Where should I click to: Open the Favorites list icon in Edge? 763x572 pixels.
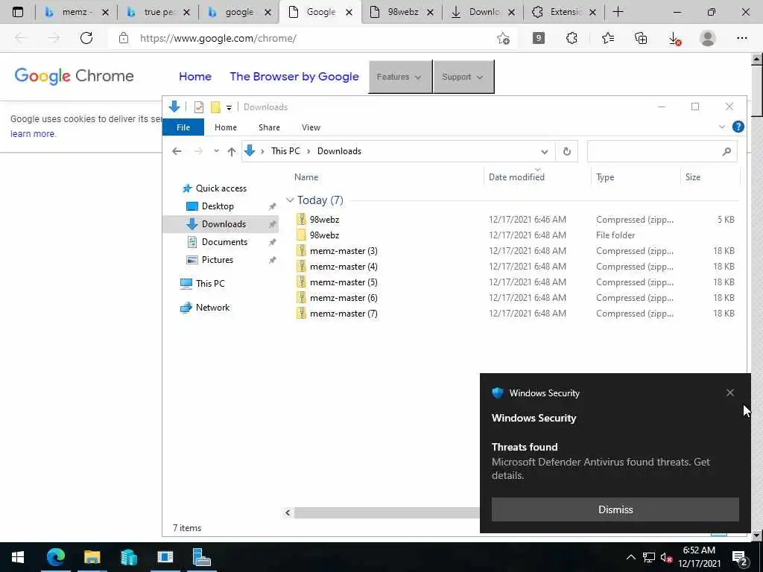(607, 38)
